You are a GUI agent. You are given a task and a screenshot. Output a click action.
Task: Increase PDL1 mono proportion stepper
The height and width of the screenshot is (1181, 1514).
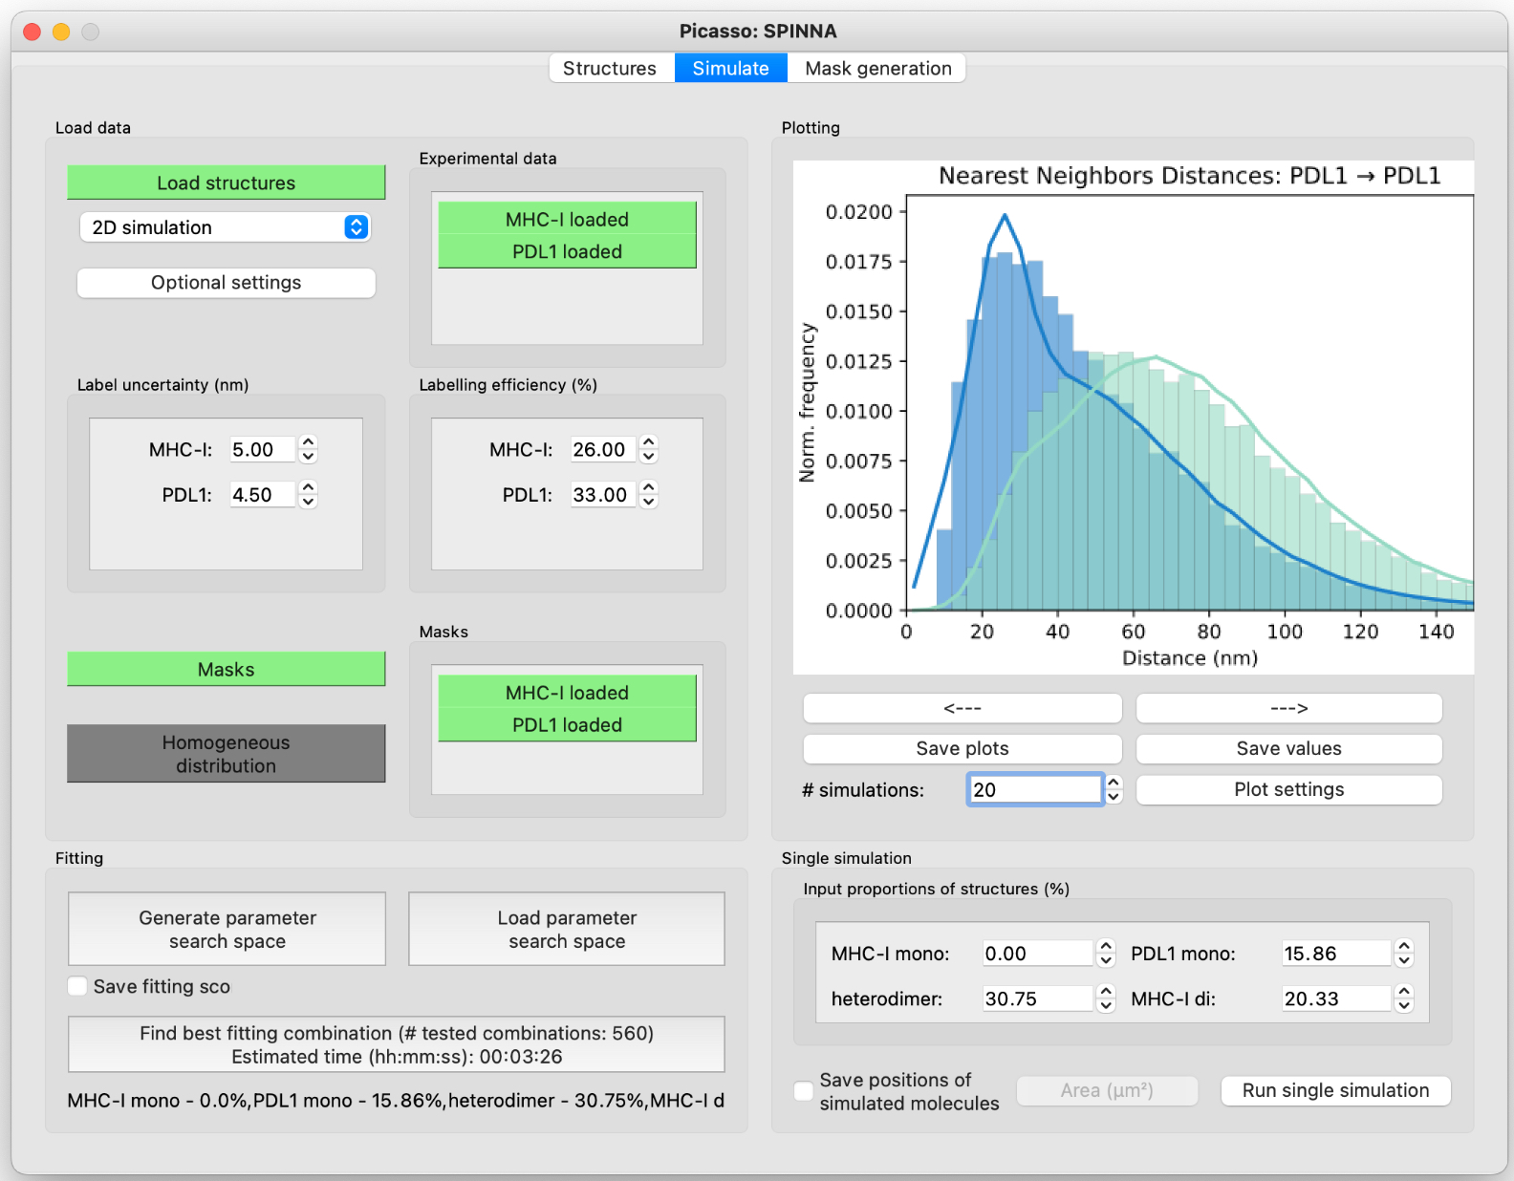click(1404, 947)
